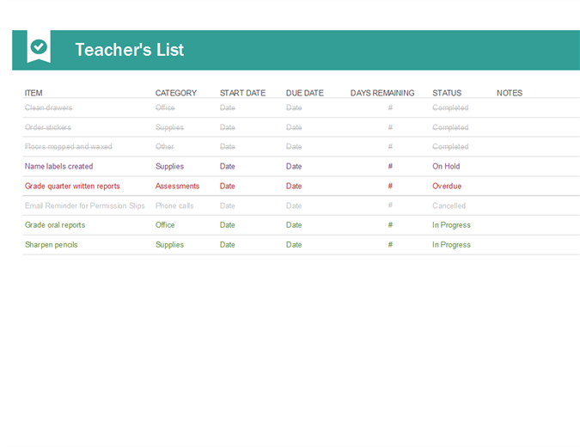Viewport: 580px width, 447px height.
Task: Click Supplies category in Name labels row
Action: click(x=169, y=166)
